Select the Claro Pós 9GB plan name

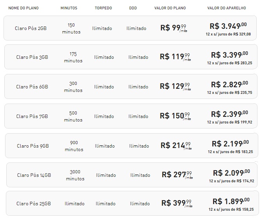(x=33, y=146)
